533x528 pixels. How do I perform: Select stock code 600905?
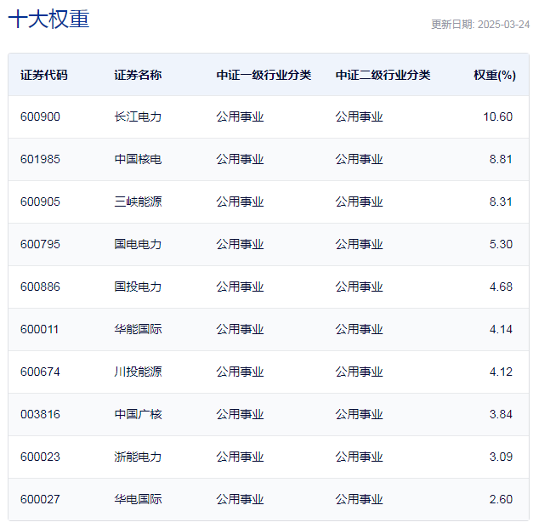40,202
